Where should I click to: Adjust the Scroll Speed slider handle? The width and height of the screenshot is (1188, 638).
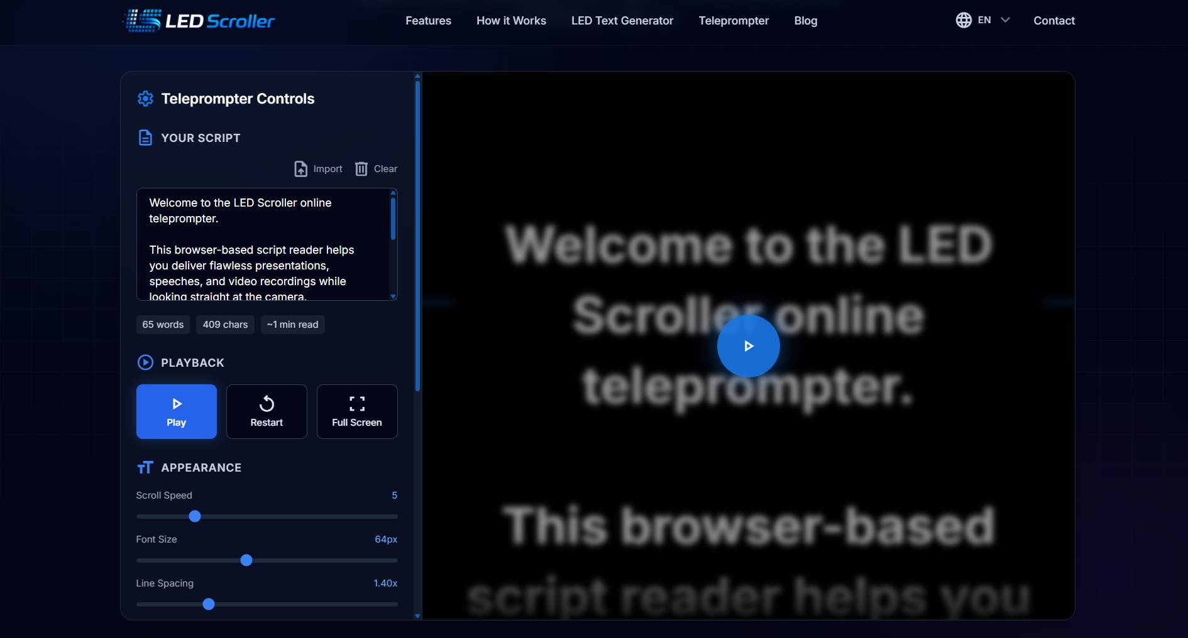(x=195, y=516)
